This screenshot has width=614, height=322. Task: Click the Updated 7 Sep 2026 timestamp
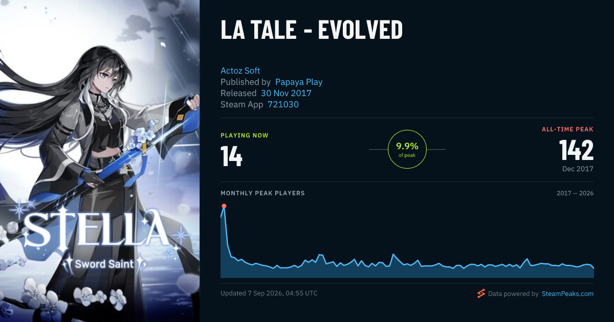pyautogui.click(x=269, y=293)
